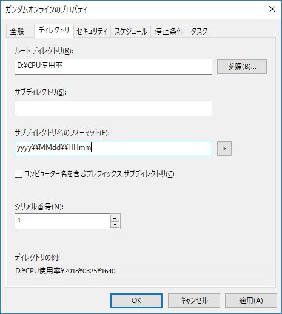Image resolution: width=282 pixels, height=314 pixels.
Task: Switch to the タスク tab
Action: click(201, 32)
